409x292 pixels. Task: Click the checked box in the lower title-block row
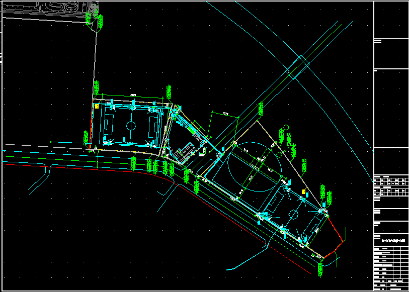379,194
